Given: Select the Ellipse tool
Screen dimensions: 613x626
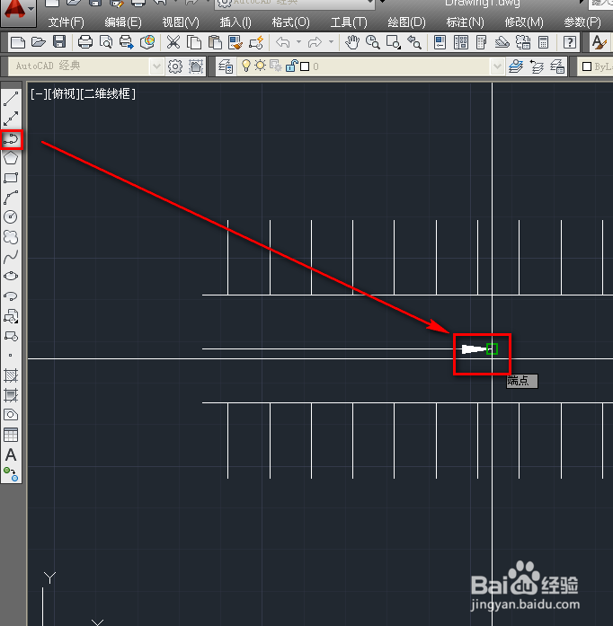Looking at the screenshot, I should 11,277.
